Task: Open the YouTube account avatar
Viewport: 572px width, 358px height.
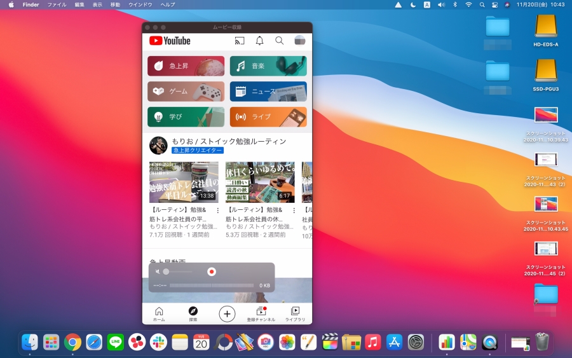Action: click(300, 41)
